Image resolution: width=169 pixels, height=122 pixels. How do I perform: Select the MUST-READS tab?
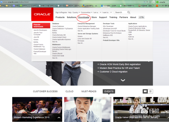89,91
